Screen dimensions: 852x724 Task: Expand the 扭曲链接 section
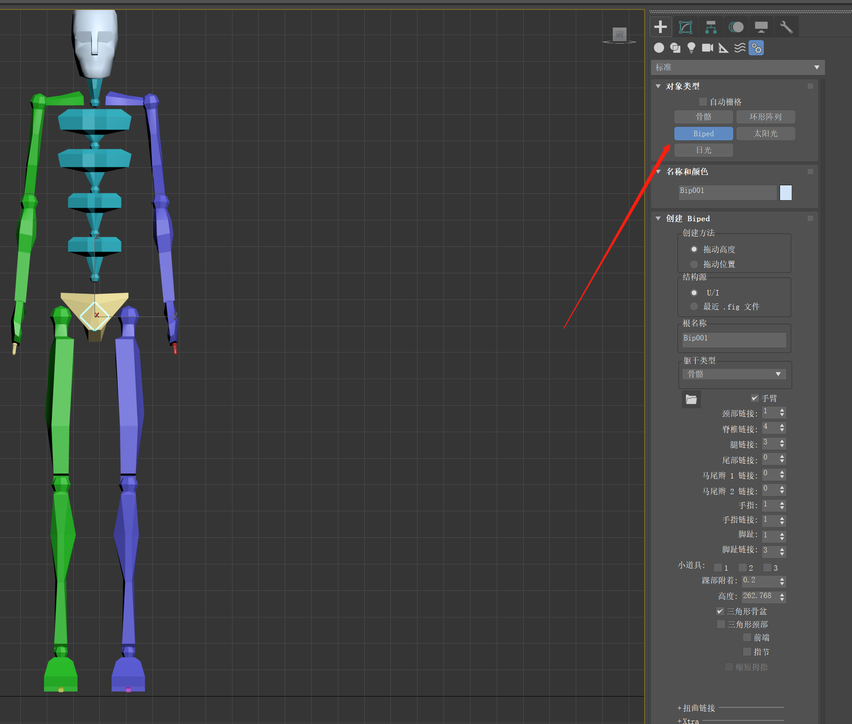[x=696, y=708]
